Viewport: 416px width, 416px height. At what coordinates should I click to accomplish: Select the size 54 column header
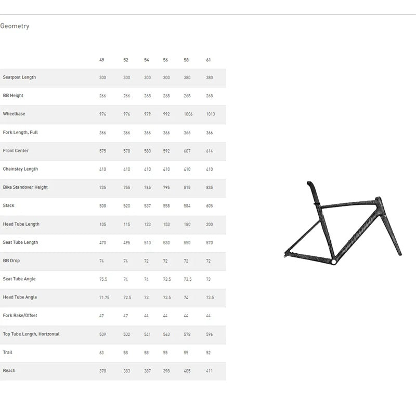(x=147, y=60)
